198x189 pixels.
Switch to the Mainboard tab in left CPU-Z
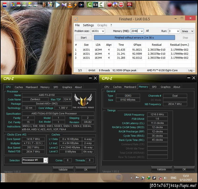click(32, 87)
